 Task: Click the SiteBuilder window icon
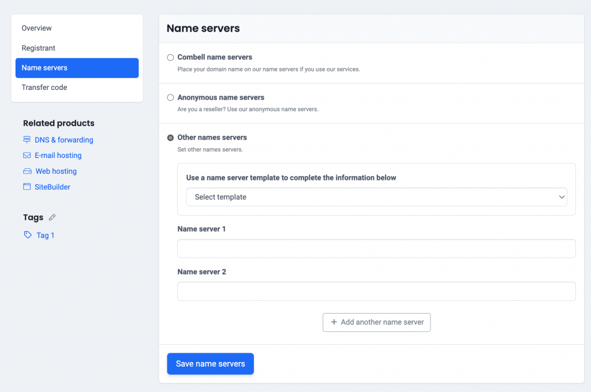pos(27,187)
